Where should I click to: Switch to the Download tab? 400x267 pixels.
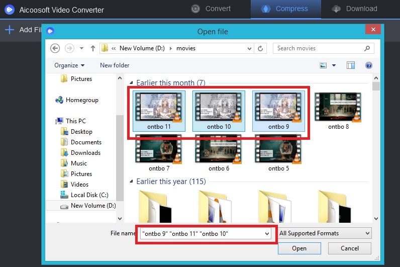tap(355, 9)
